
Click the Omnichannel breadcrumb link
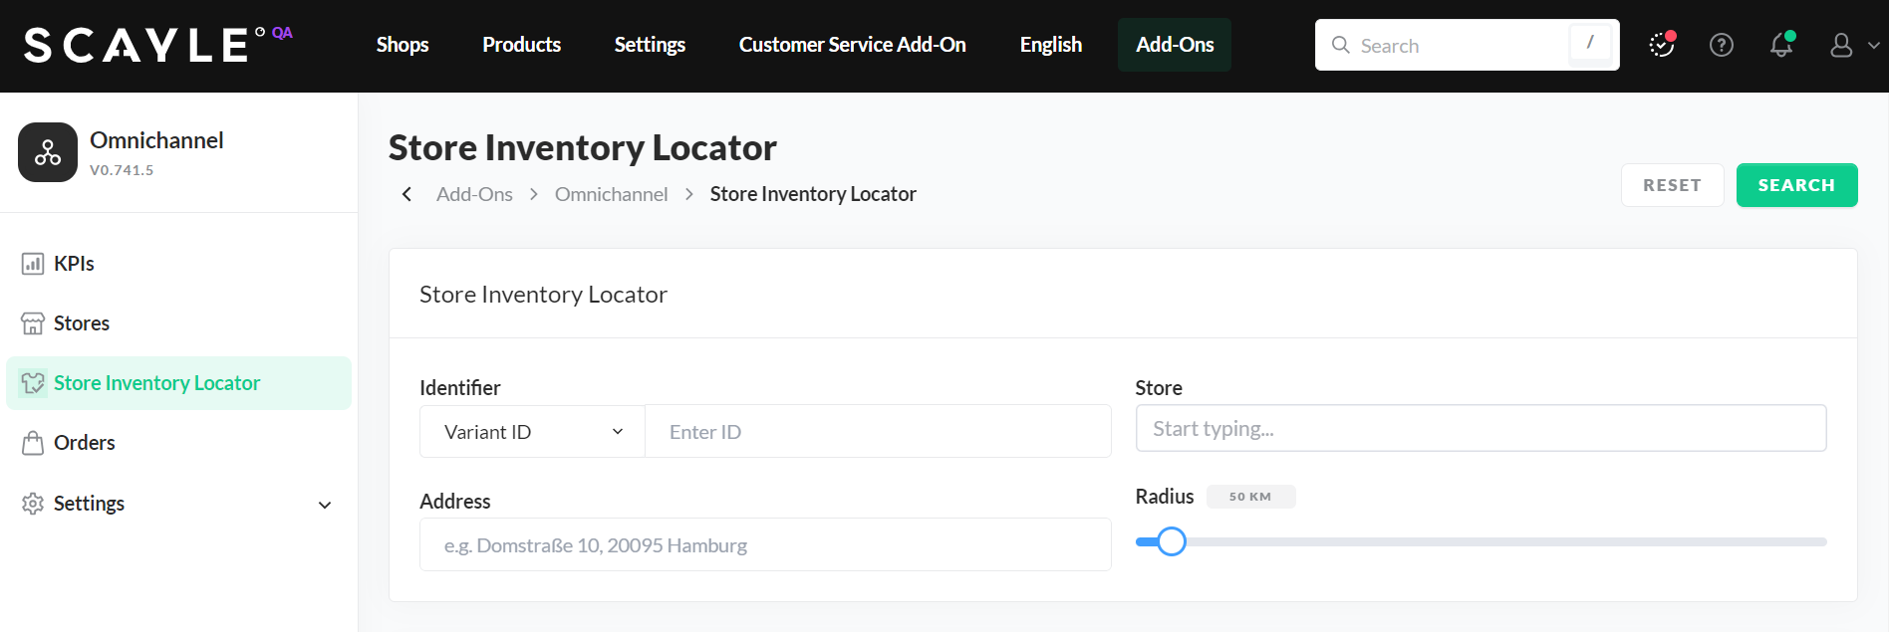611,194
